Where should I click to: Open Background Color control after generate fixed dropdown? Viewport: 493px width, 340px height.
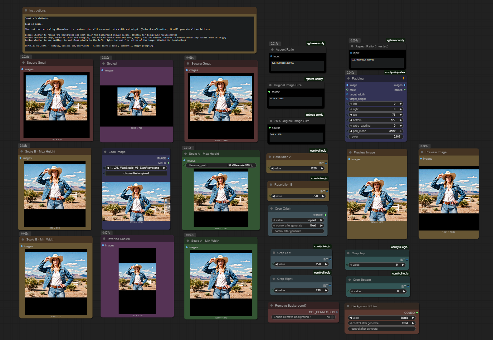(x=382, y=323)
